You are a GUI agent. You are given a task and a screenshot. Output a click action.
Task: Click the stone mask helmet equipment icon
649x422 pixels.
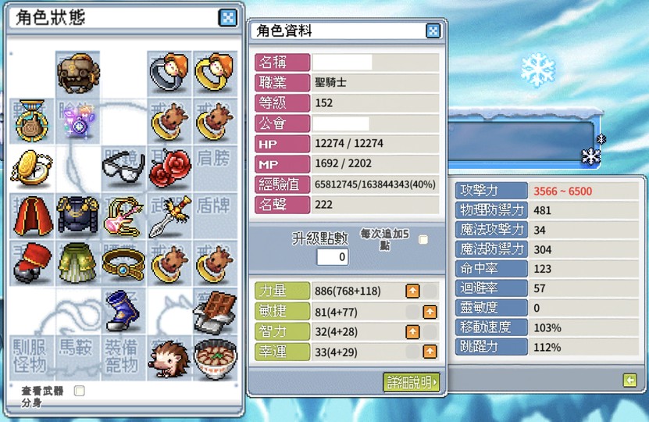(78, 73)
